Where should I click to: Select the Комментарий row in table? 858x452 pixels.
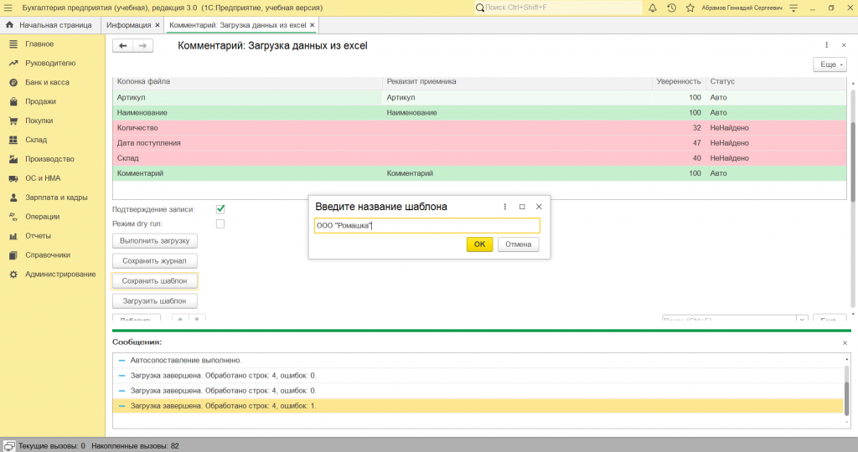click(x=479, y=173)
